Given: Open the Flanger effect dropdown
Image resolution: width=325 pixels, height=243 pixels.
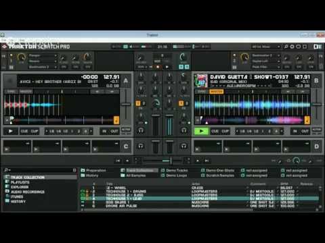Looking at the screenshot, I should 43,55.
